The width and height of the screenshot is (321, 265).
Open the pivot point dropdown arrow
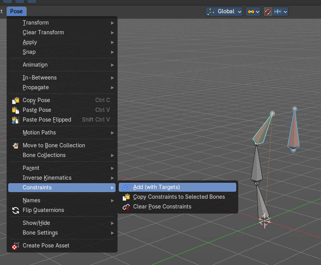pos(258,12)
